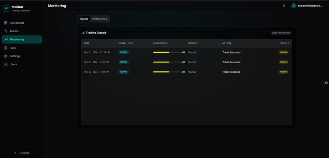
Task: Click the Trading Signals bar chart icon
Action: coord(83,33)
